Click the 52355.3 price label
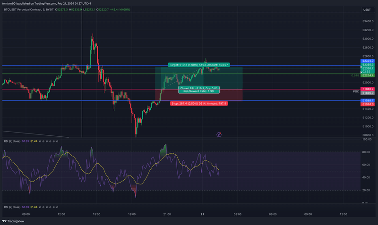Image resolution: width=378 pixels, height=225 pixels. pos(368,65)
